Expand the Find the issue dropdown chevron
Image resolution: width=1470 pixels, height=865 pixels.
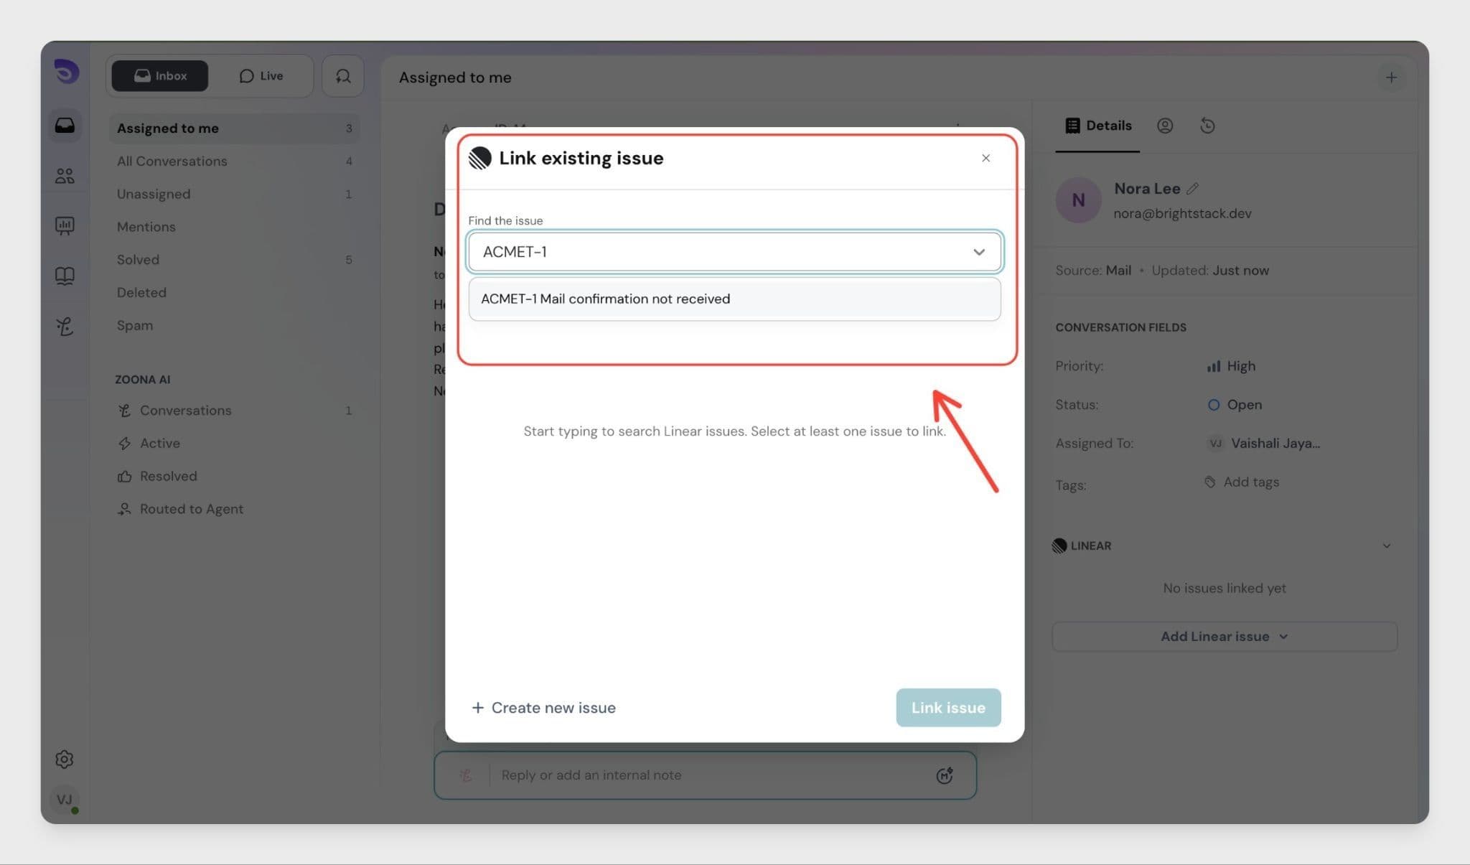click(978, 252)
